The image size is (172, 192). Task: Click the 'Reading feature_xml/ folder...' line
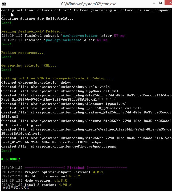(x=33, y=31)
